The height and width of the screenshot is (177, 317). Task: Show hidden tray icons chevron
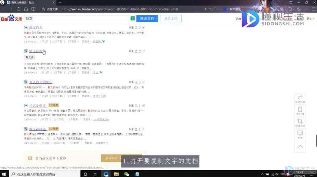point(262,174)
